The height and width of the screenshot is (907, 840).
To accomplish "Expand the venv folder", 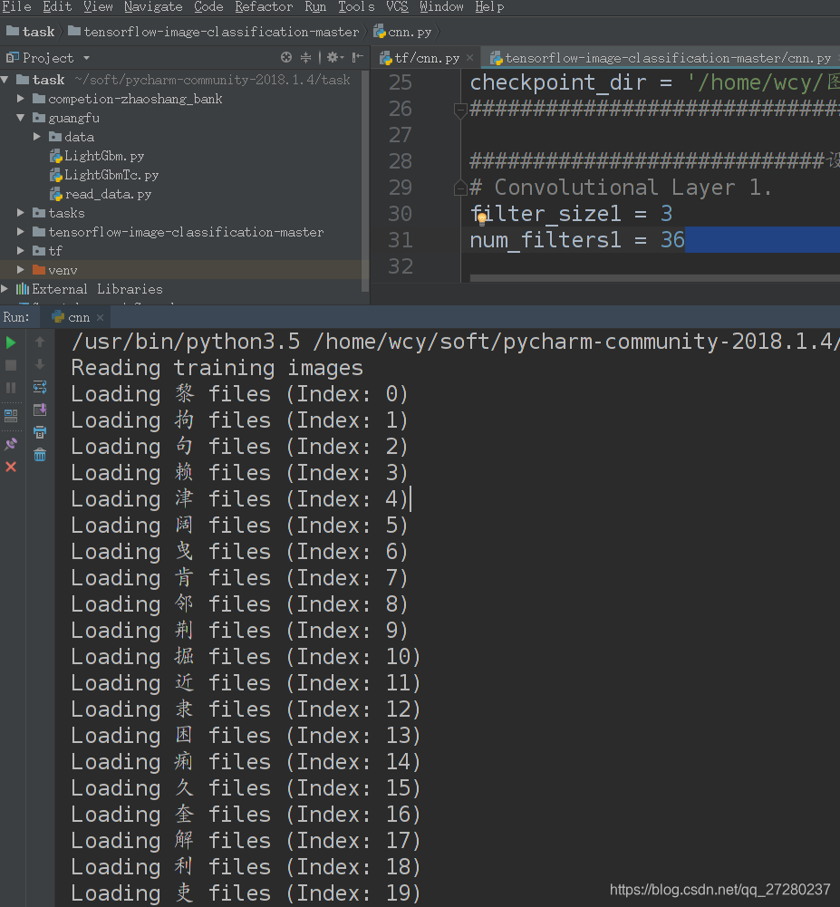I will point(21,269).
